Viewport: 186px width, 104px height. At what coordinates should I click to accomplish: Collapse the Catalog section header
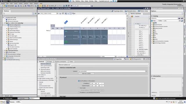click(152, 16)
